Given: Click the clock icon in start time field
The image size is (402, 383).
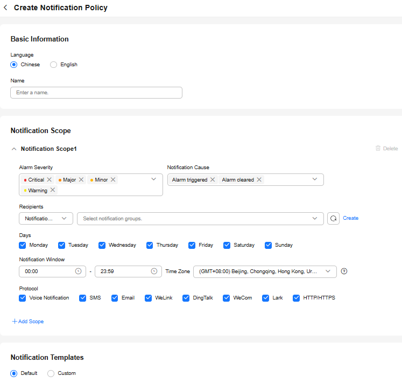Looking at the screenshot, I should point(79,271).
